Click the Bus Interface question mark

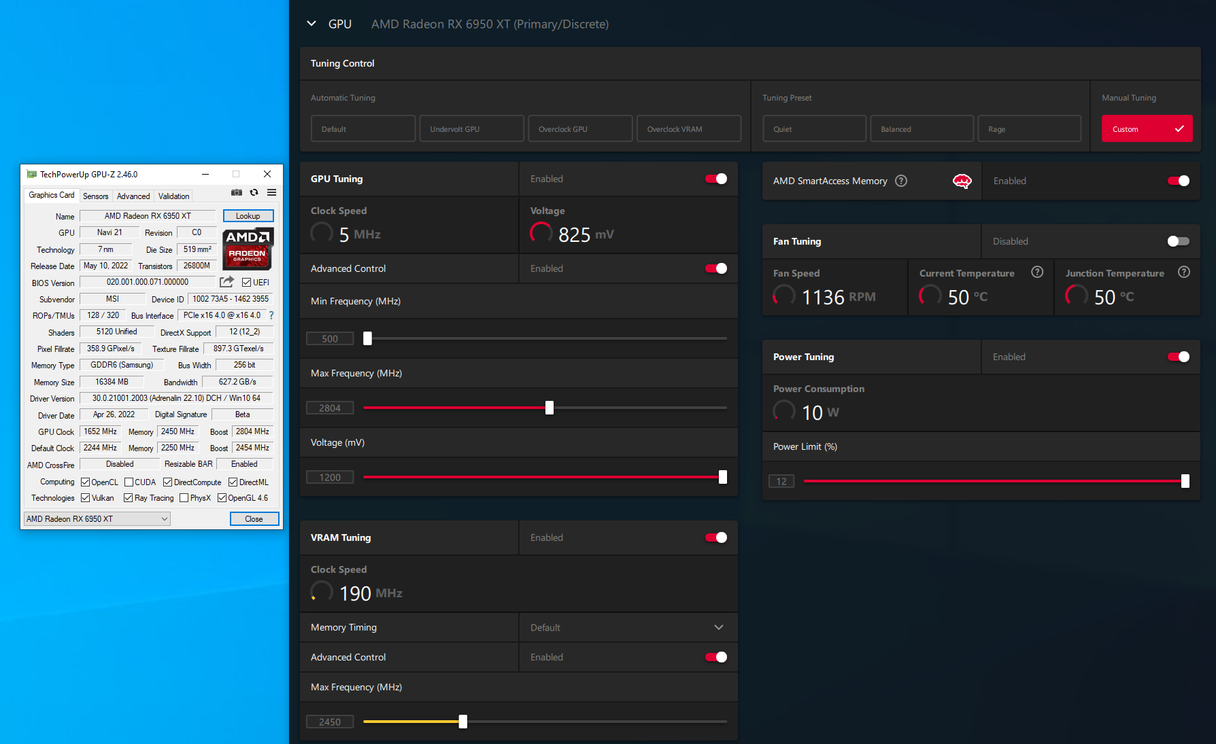point(271,315)
